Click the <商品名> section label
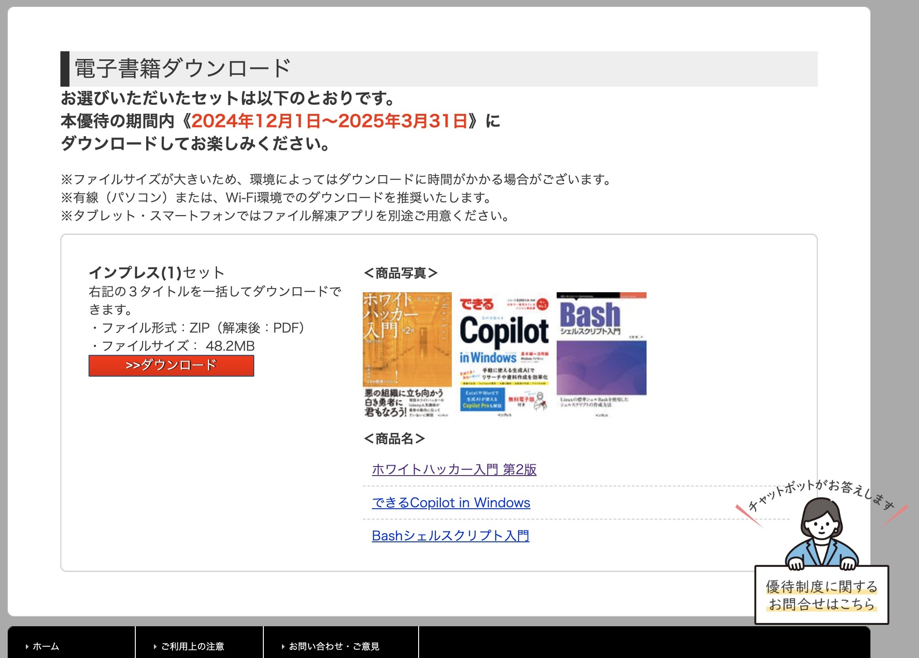Screen dimensions: 919x658 click(394, 439)
